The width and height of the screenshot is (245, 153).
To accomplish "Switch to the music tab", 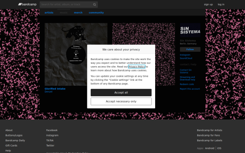I will point(64,13).
